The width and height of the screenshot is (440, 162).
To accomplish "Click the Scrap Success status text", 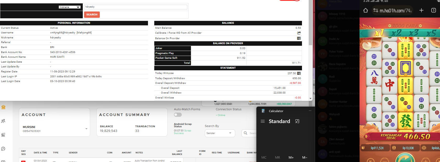I will (x=183, y=132).
